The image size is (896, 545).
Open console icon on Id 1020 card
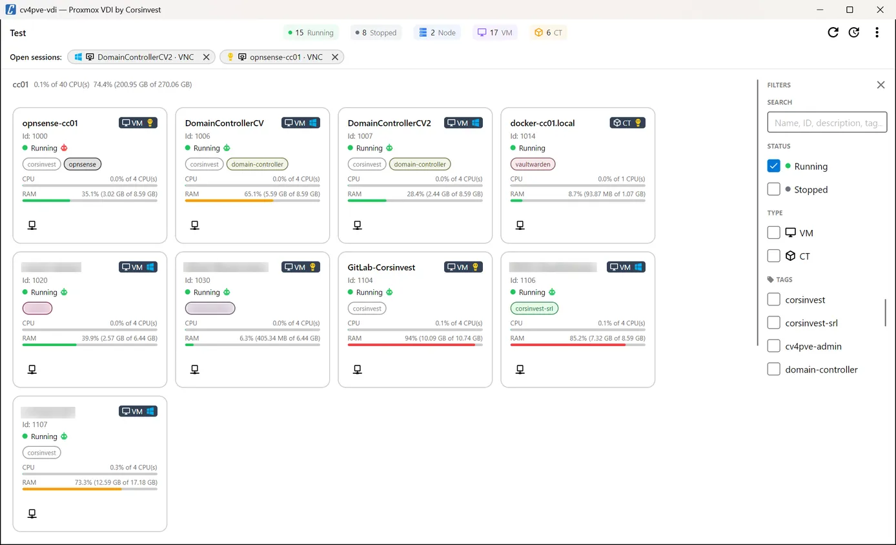32,369
